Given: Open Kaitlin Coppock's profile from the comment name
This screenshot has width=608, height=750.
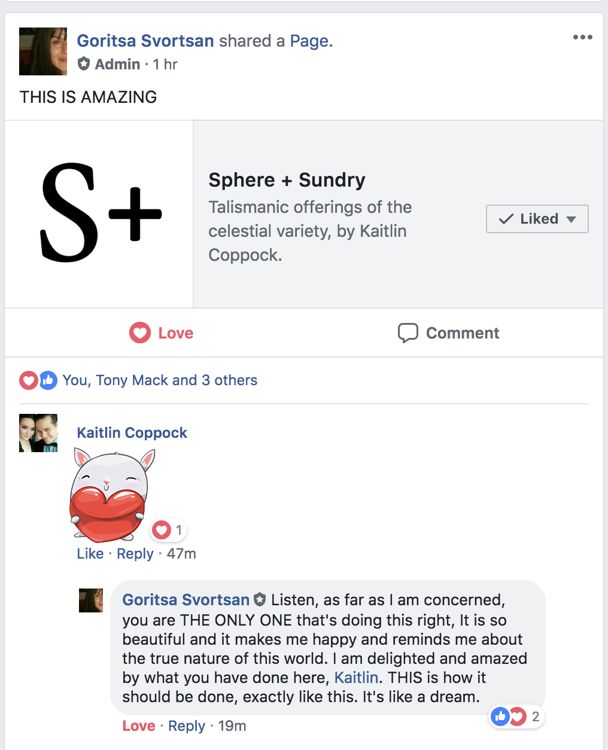Looking at the screenshot, I should (132, 433).
